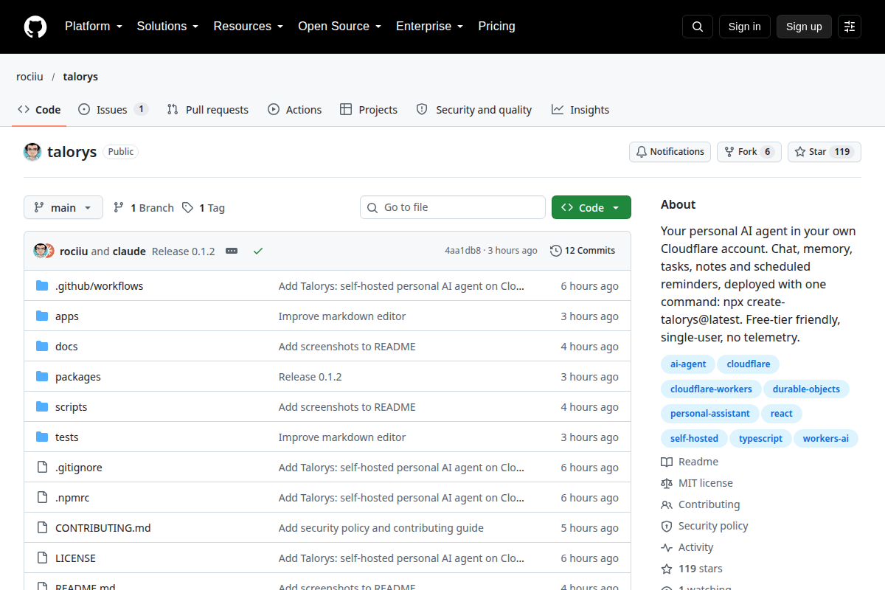The image size is (885, 590).
Task: Expand the Solutions navigation menu
Action: [167, 27]
